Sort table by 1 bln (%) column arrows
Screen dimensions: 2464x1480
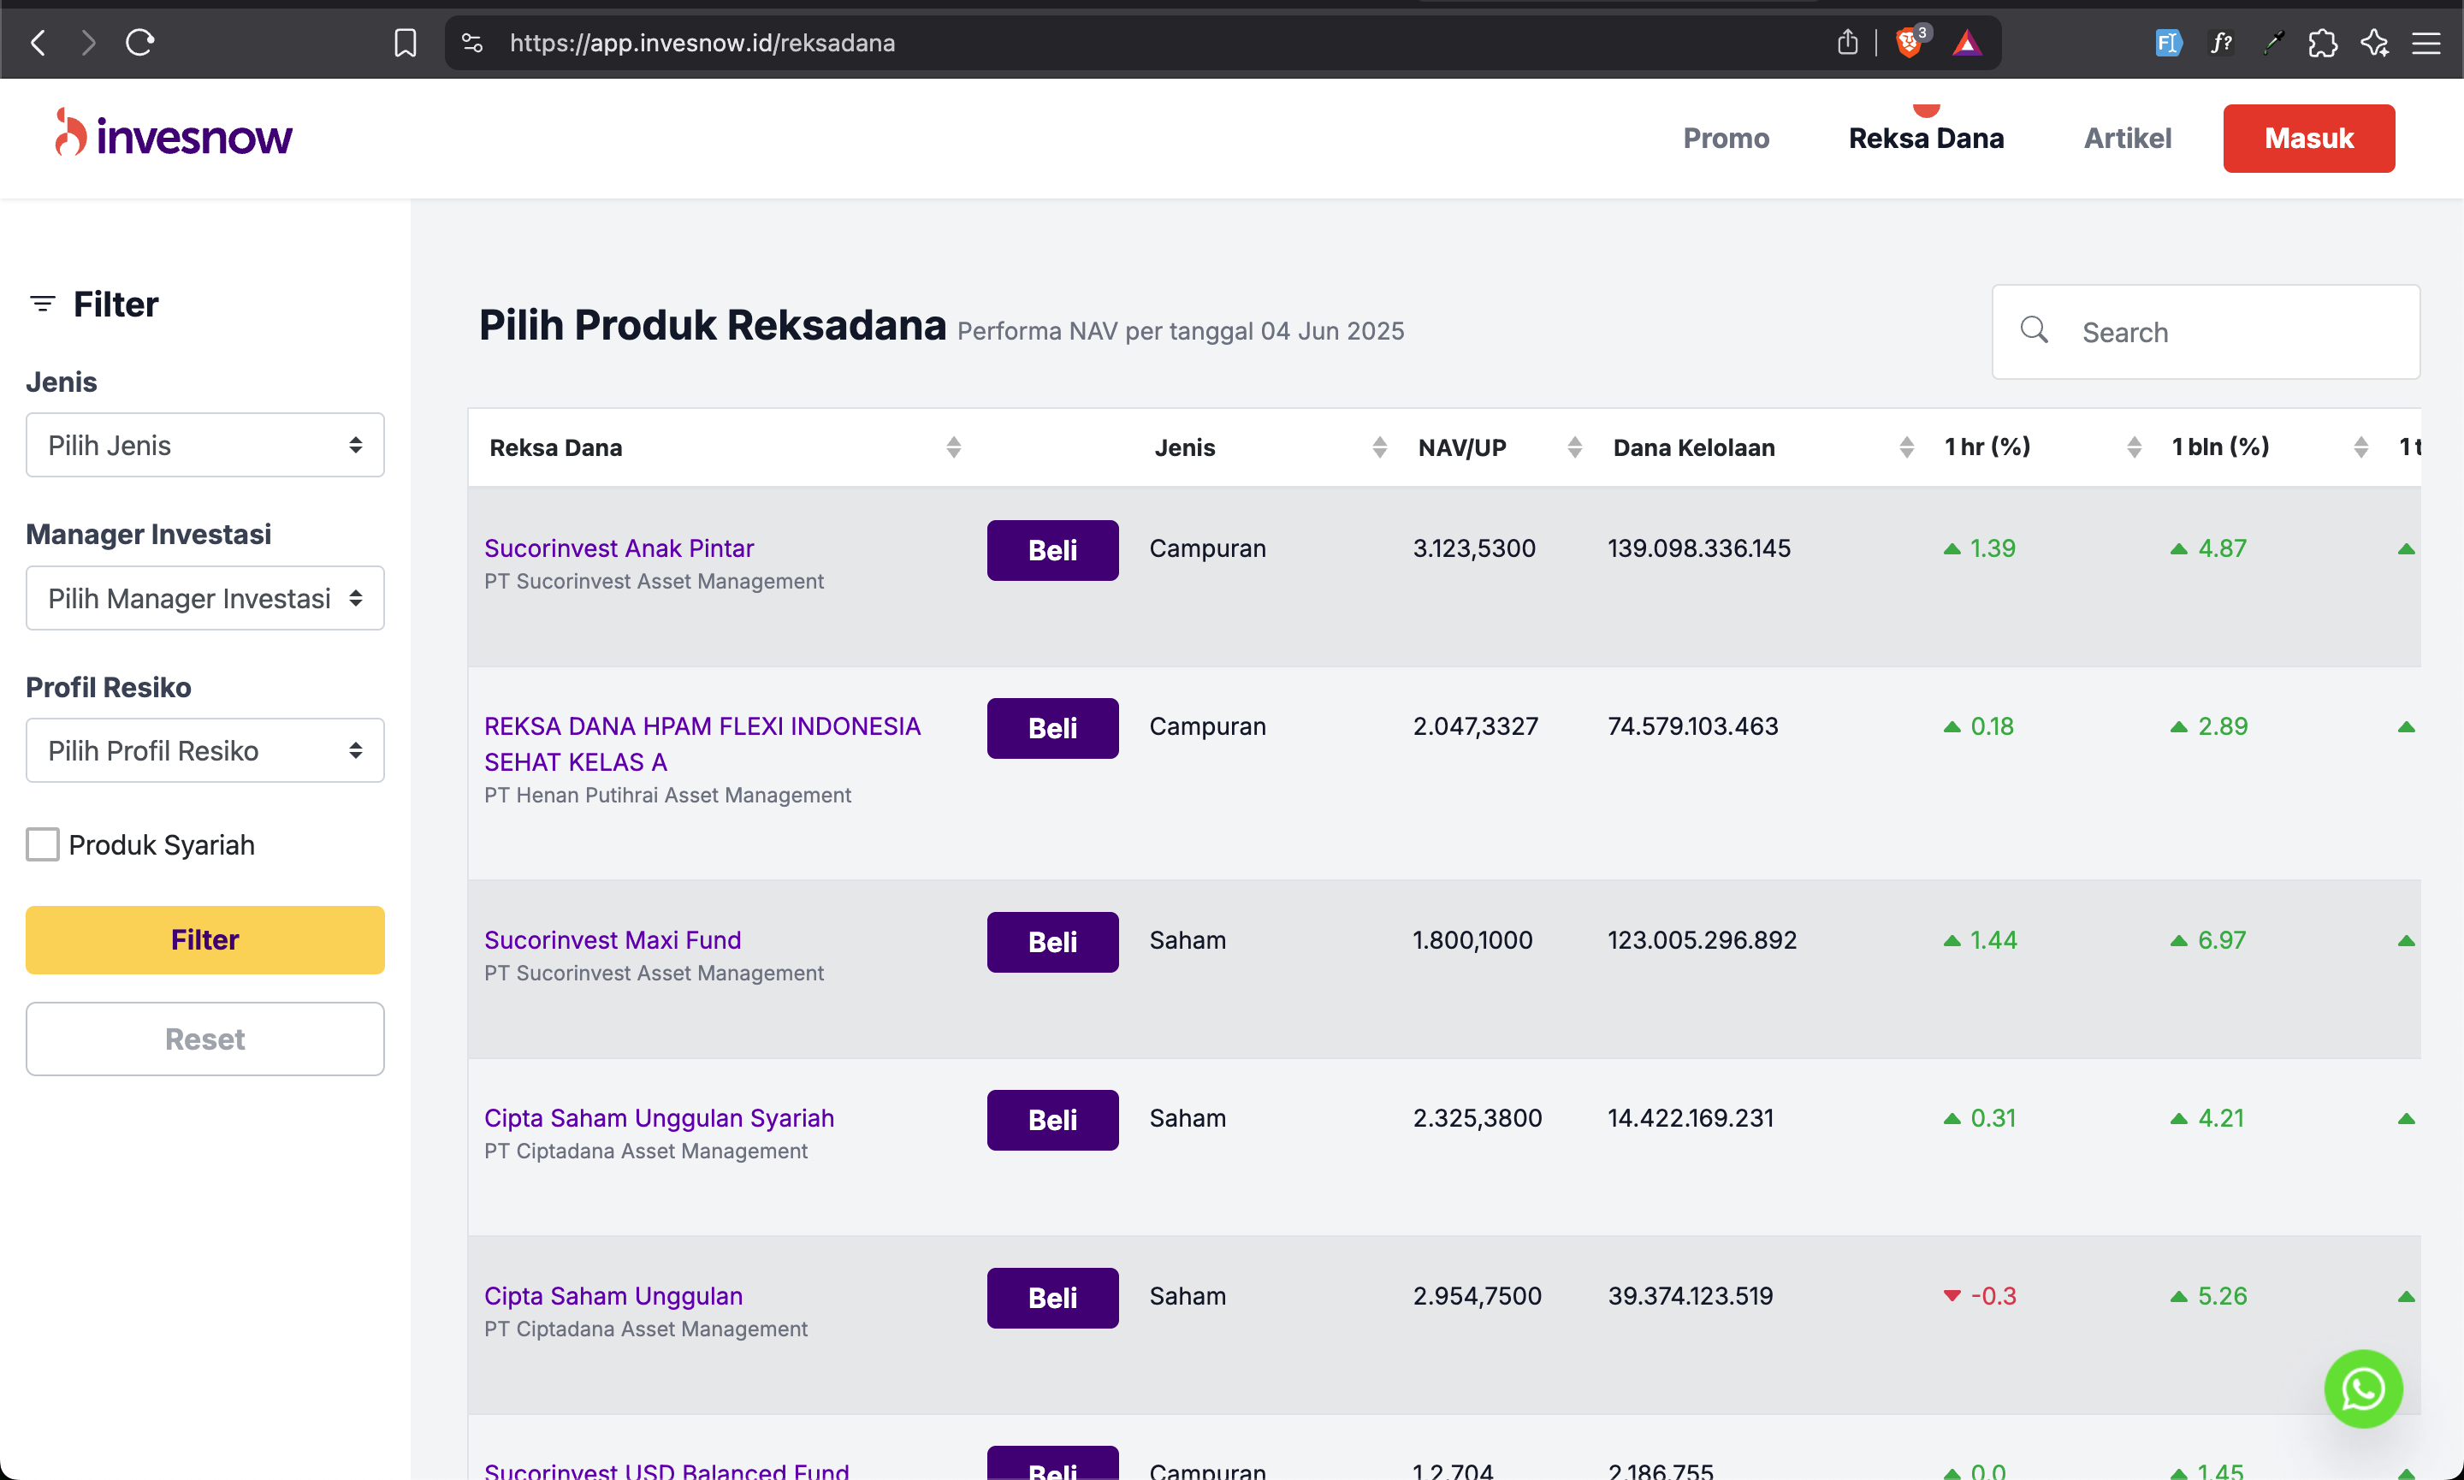coord(2360,447)
